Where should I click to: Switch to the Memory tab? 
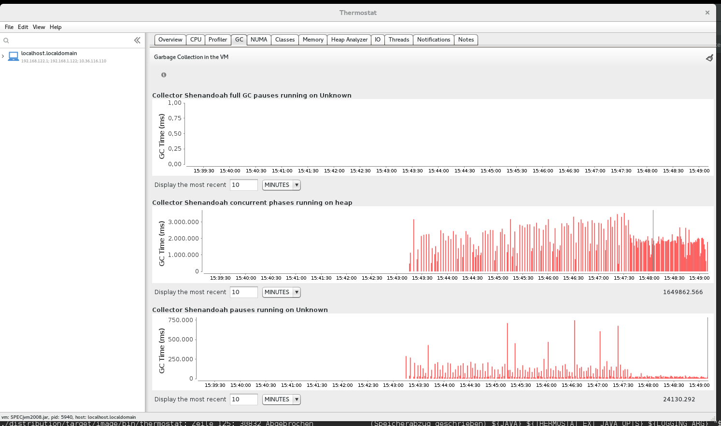(x=313, y=40)
